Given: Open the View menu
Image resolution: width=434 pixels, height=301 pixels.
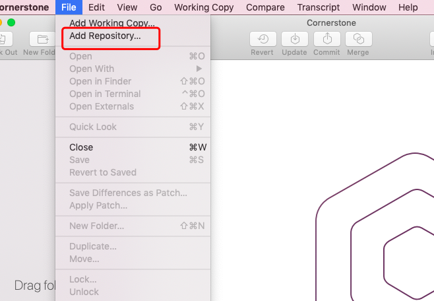Looking at the screenshot, I should (127, 7).
